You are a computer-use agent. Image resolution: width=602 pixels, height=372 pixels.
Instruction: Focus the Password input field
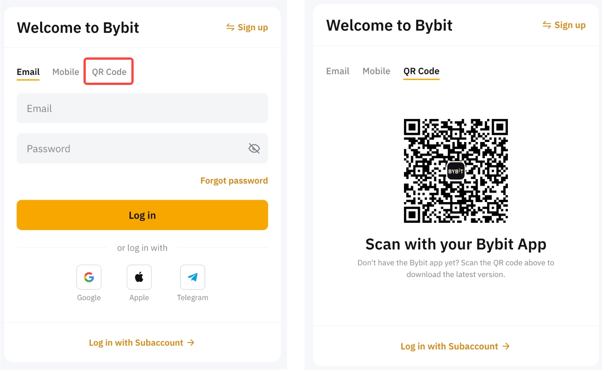[x=130, y=148]
